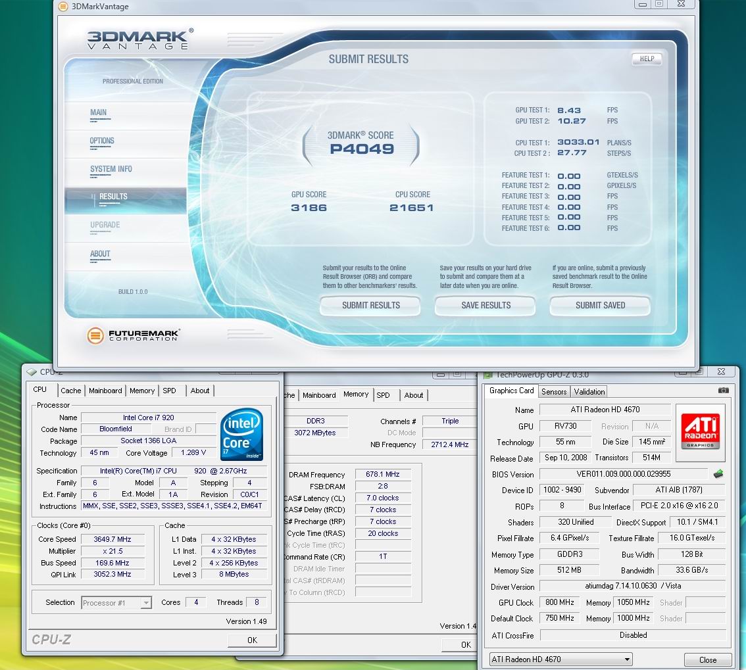Click the Futuremark Corporation logo

[x=133, y=335]
